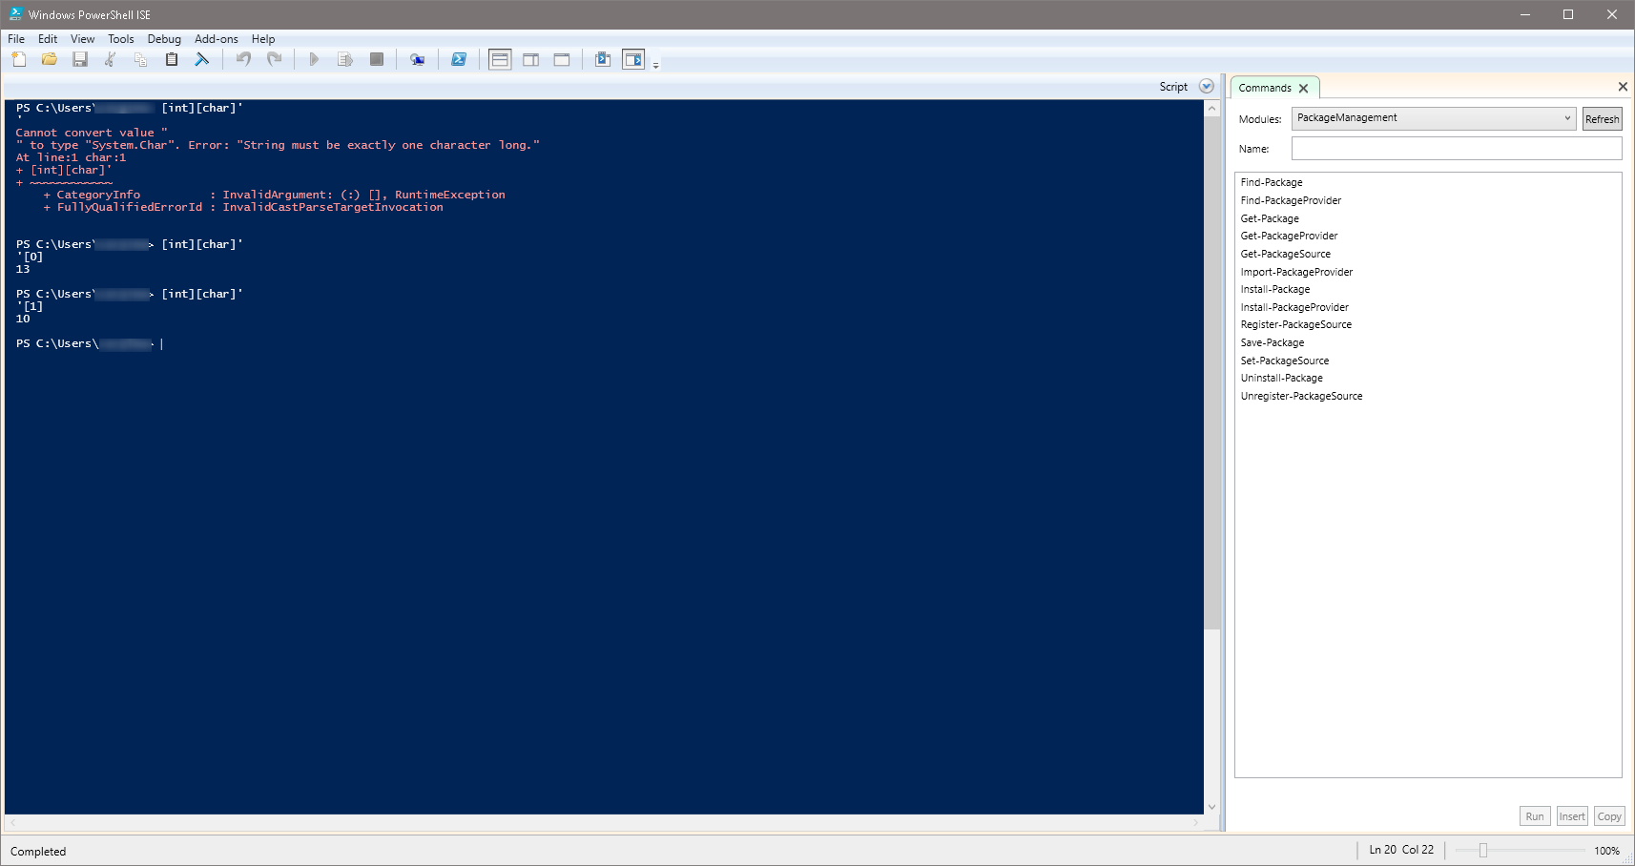
Task: Click the Show Script Pane Right icon
Action: 530,59
